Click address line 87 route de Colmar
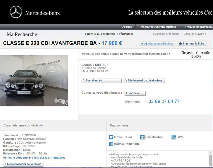The image size is (213, 168). click(x=93, y=68)
